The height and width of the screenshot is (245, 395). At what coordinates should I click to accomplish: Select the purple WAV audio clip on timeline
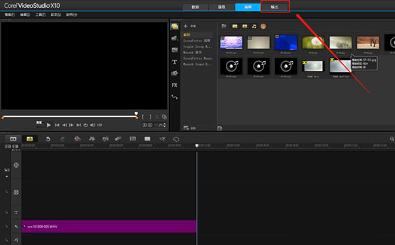[x=109, y=227]
